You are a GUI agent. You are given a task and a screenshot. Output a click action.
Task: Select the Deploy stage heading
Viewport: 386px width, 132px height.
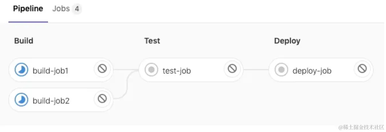pos(287,41)
